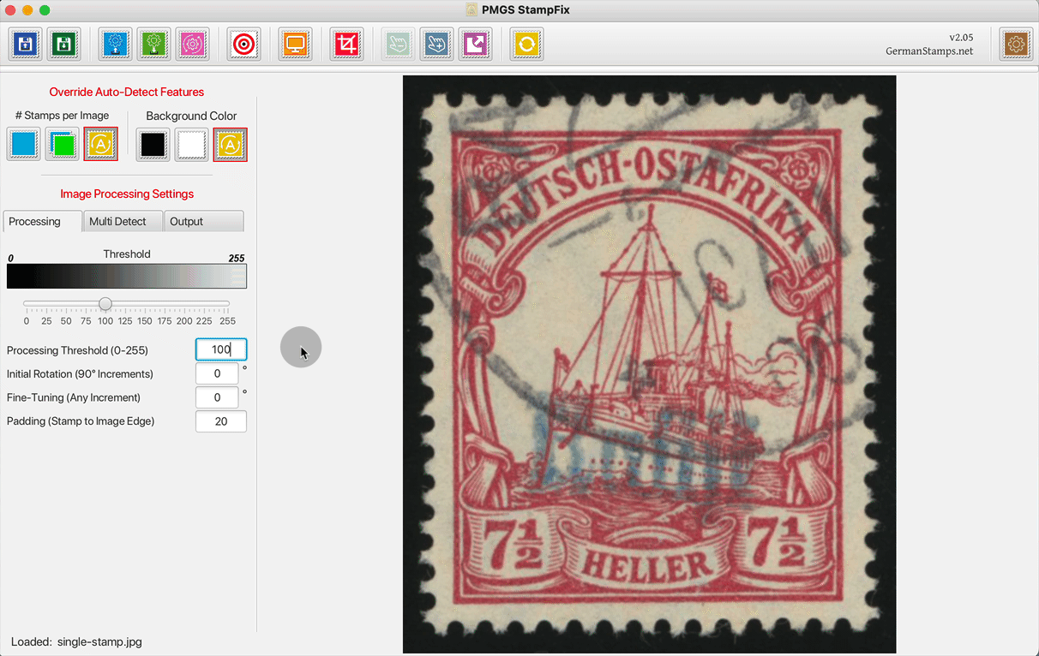Image resolution: width=1039 pixels, height=656 pixels.
Task: Click the GermanStamps.net text
Action: tap(929, 51)
